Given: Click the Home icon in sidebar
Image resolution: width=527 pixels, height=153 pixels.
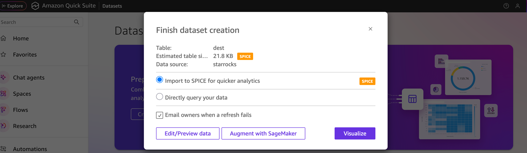Looking at the screenshot, I should [4, 38].
